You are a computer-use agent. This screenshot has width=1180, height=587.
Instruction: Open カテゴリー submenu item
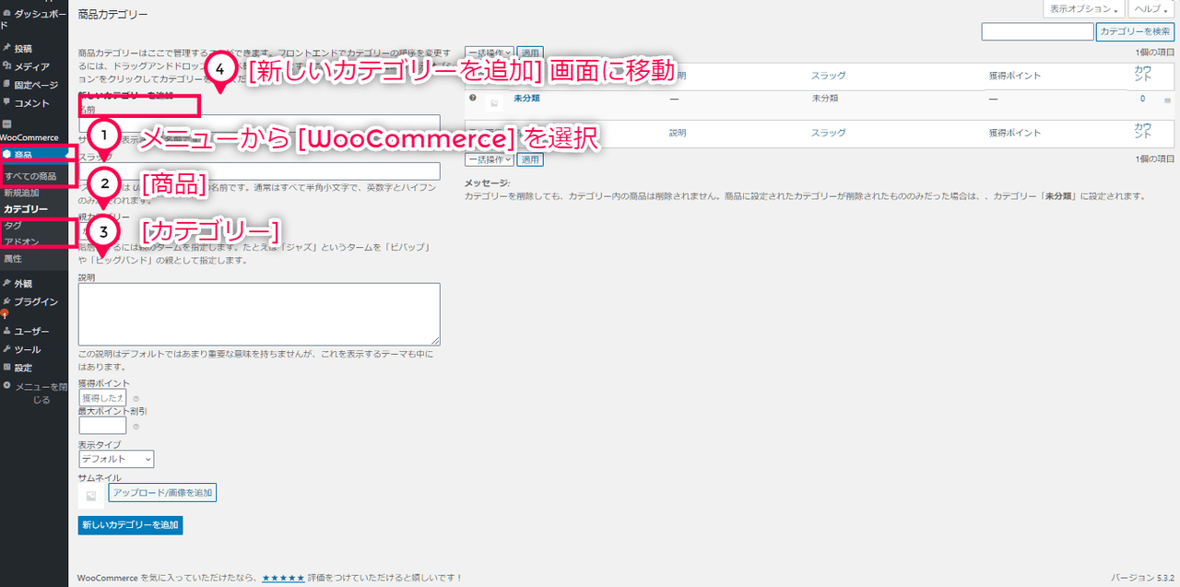[x=26, y=209]
